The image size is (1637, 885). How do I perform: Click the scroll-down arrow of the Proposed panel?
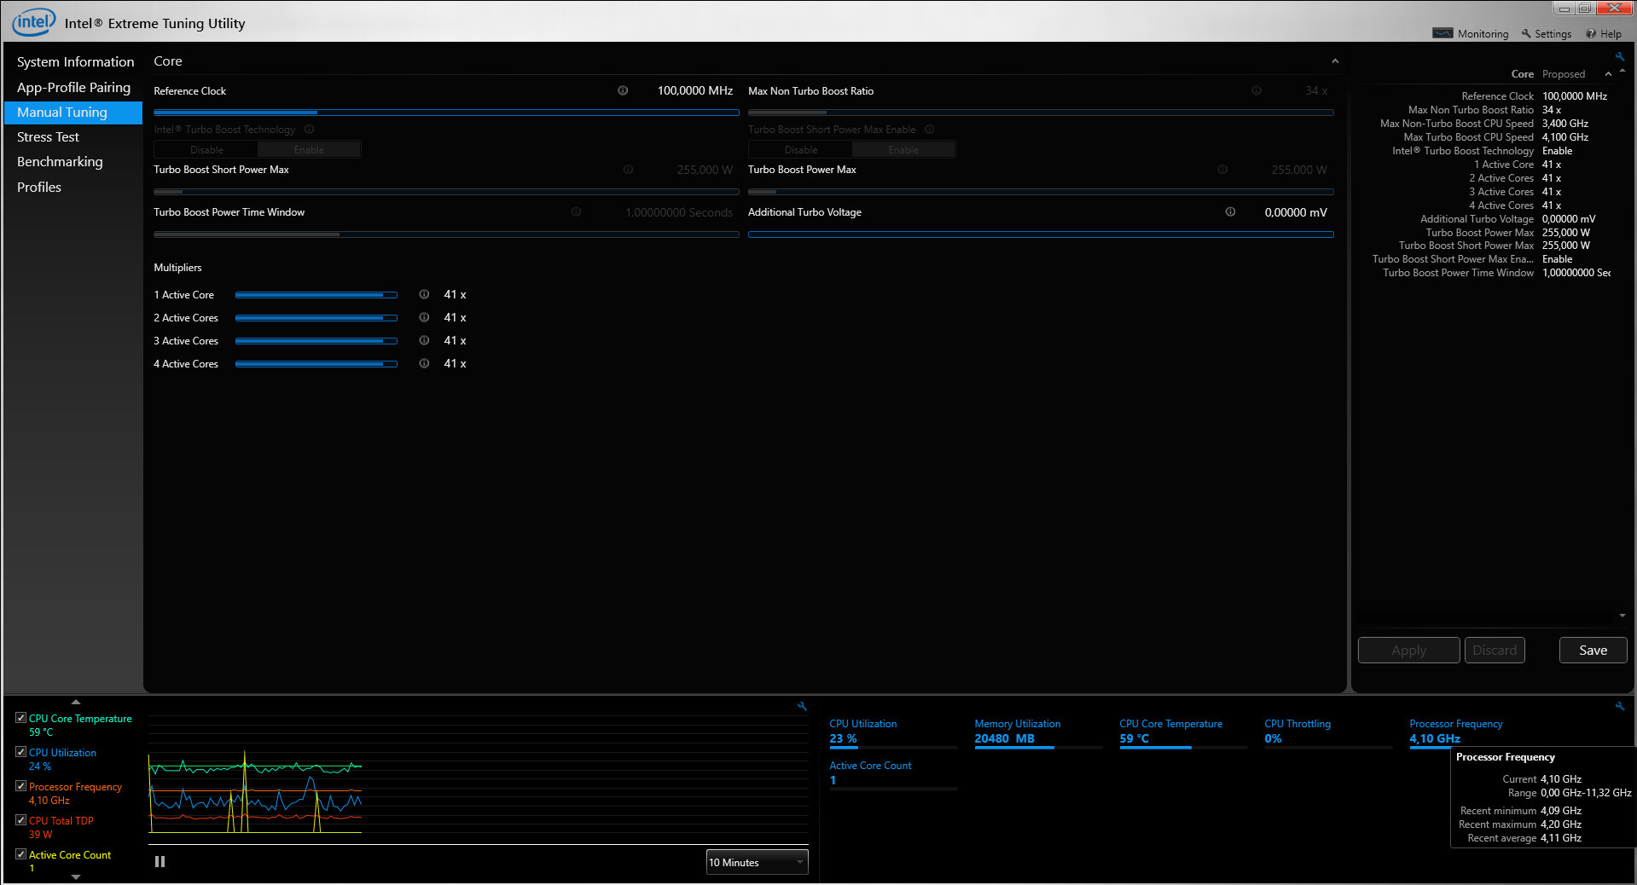tap(1622, 616)
